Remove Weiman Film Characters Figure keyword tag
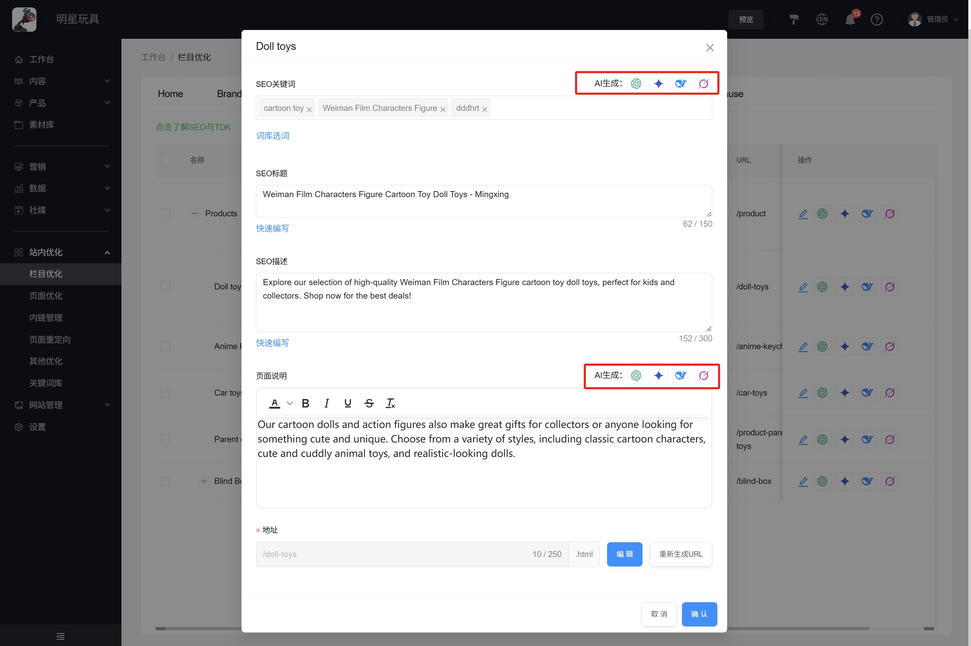Image resolution: width=971 pixels, height=646 pixels. (x=443, y=109)
